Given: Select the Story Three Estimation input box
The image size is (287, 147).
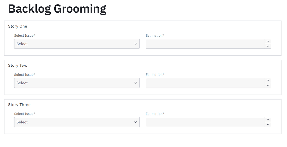Looking at the screenshot, I should (205, 122).
